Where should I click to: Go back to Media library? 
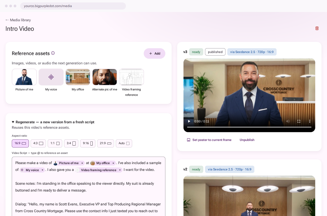click(x=18, y=20)
